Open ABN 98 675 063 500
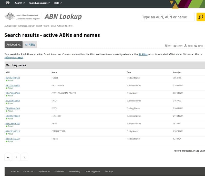205x179 pixels. pyautogui.click(x=13, y=93)
